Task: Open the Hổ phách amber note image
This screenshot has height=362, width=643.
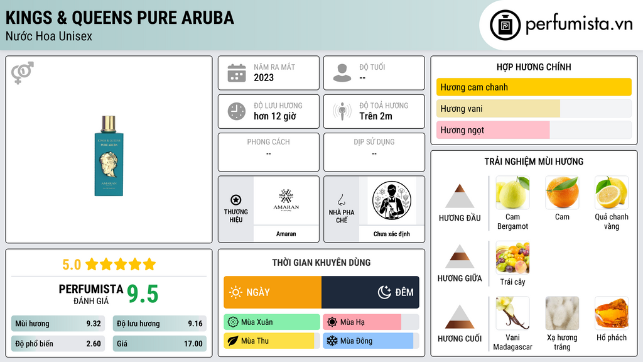Action: point(612,313)
